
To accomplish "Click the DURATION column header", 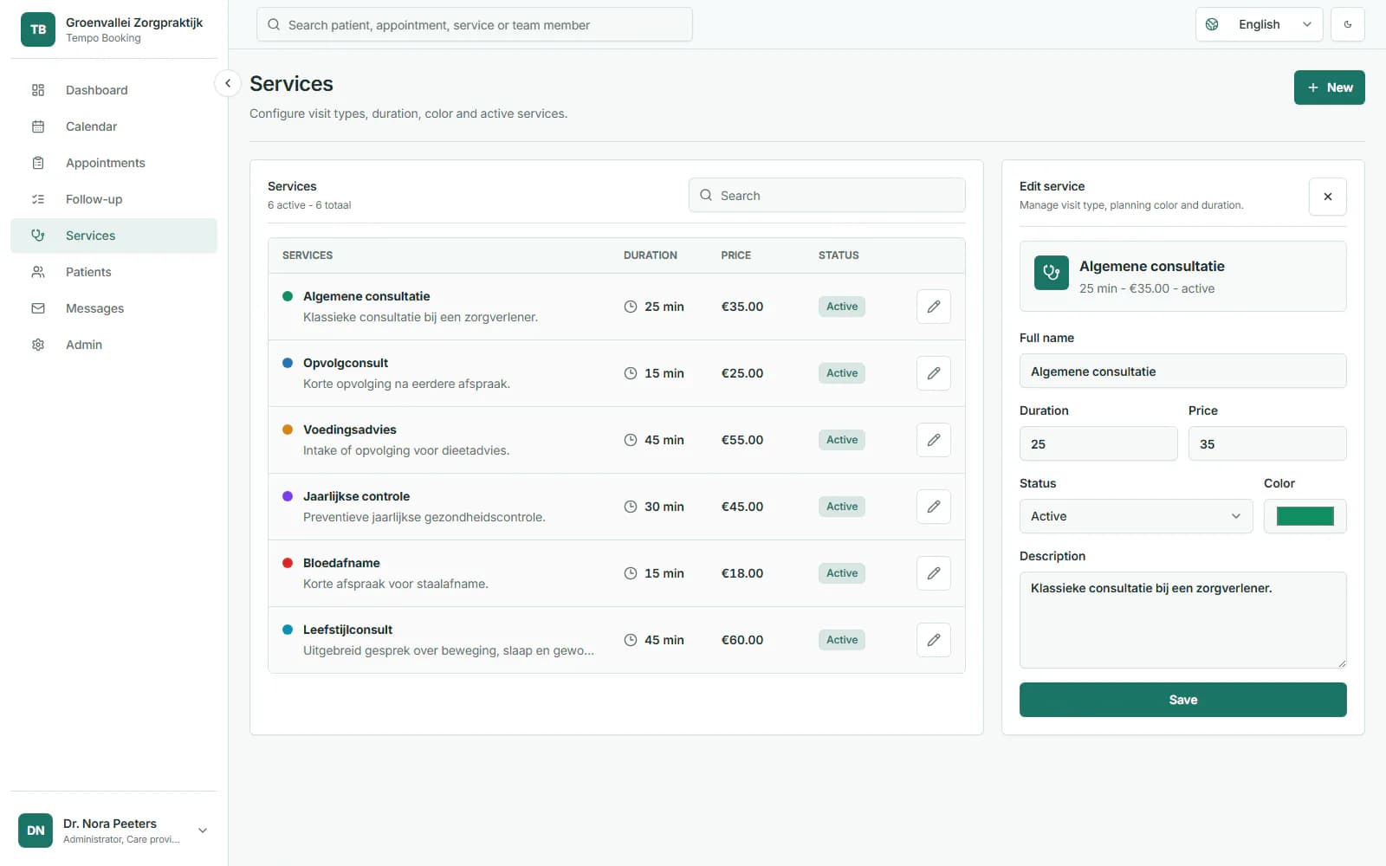I will [651, 255].
